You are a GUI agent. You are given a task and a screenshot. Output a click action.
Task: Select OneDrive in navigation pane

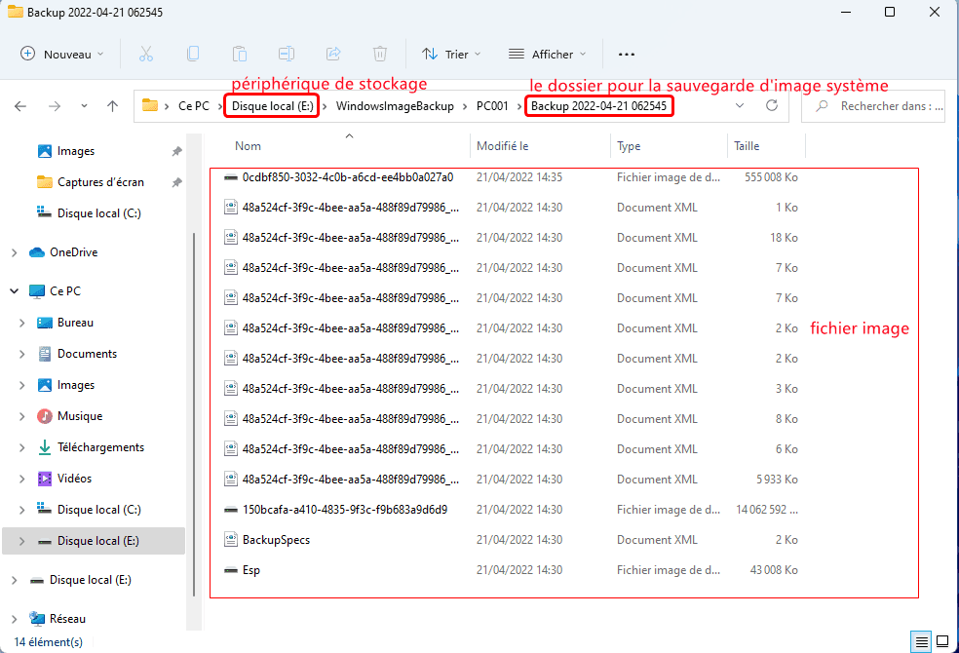pos(73,252)
